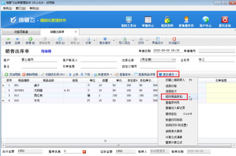This screenshot has height=156, width=236.
Task: Click the 查看库存 button
Action: pyautogui.click(x=123, y=74)
